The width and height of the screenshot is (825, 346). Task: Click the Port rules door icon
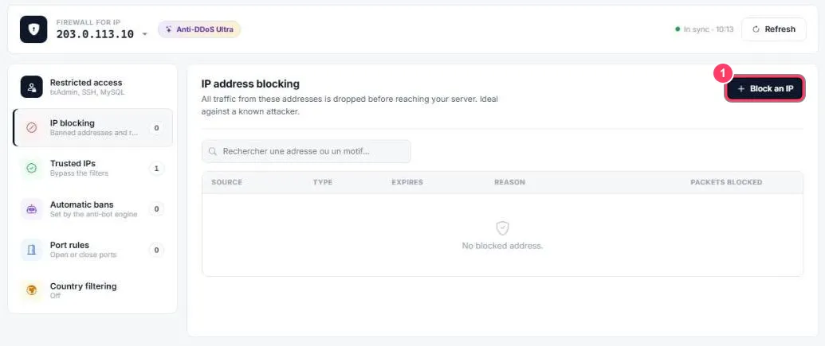point(32,250)
